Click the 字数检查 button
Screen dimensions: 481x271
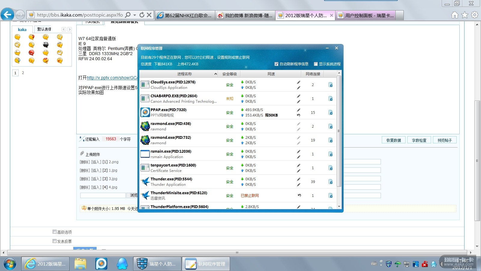pos(419,140)
